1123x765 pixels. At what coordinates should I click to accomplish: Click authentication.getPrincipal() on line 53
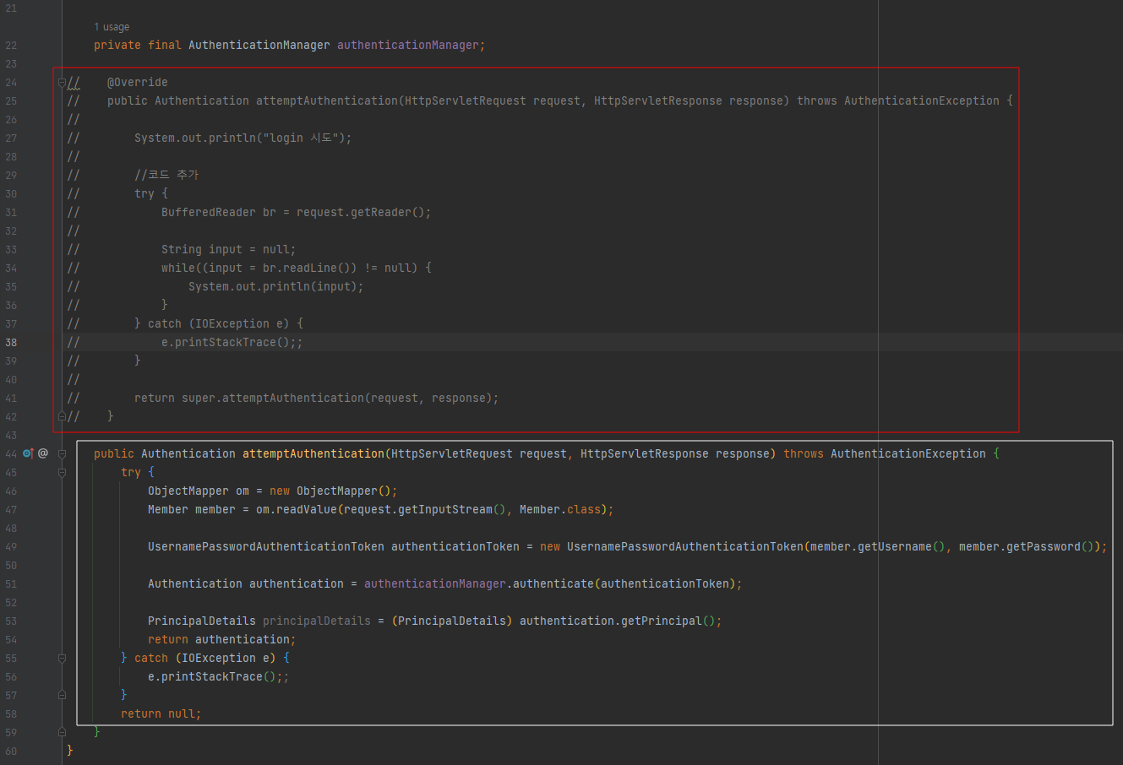click(618, 621)
